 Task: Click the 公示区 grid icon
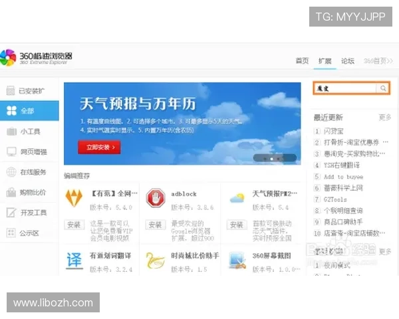coord(11,233)
